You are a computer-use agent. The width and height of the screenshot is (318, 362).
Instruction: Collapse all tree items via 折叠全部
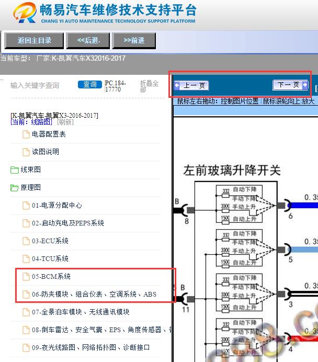point(149,86)
